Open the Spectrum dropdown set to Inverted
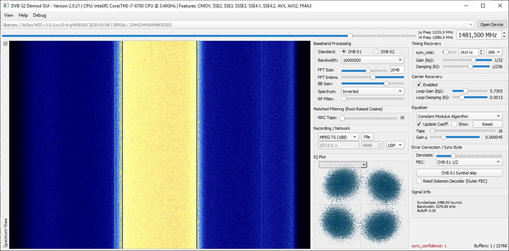This screenshot has height=251, width=509. [372, 91]
